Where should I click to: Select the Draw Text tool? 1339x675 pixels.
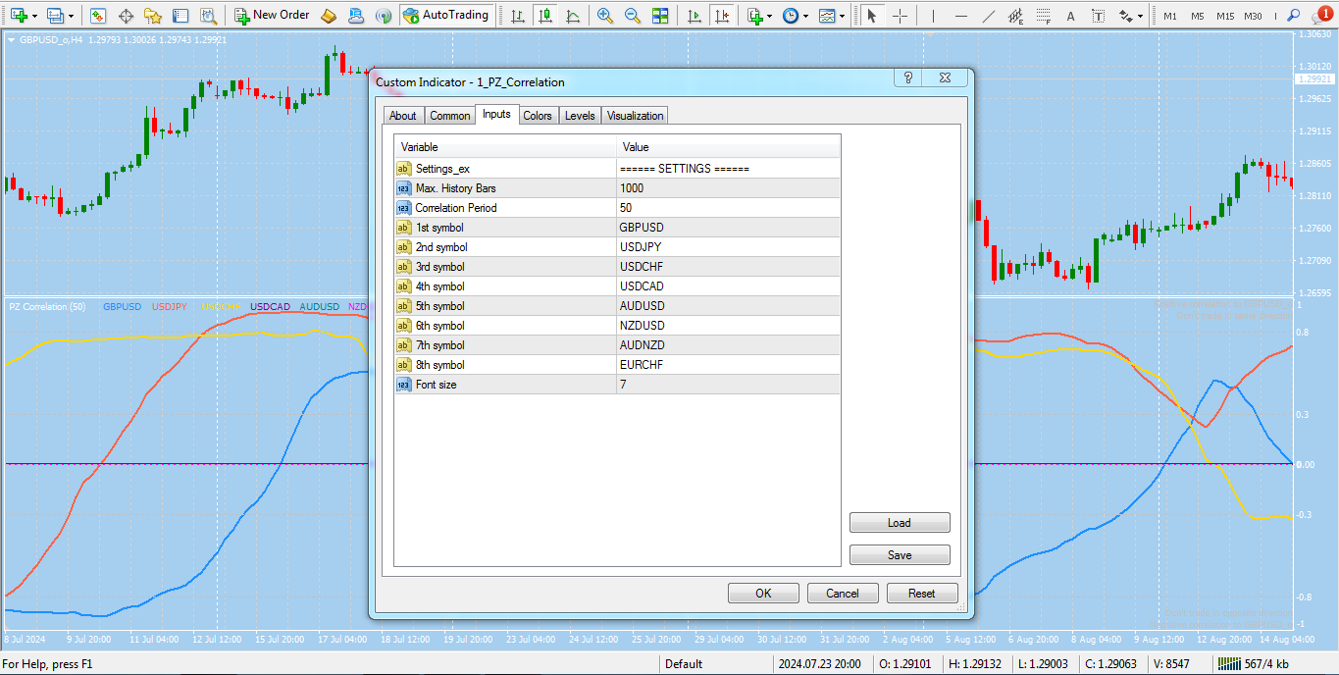(1070, 16)
